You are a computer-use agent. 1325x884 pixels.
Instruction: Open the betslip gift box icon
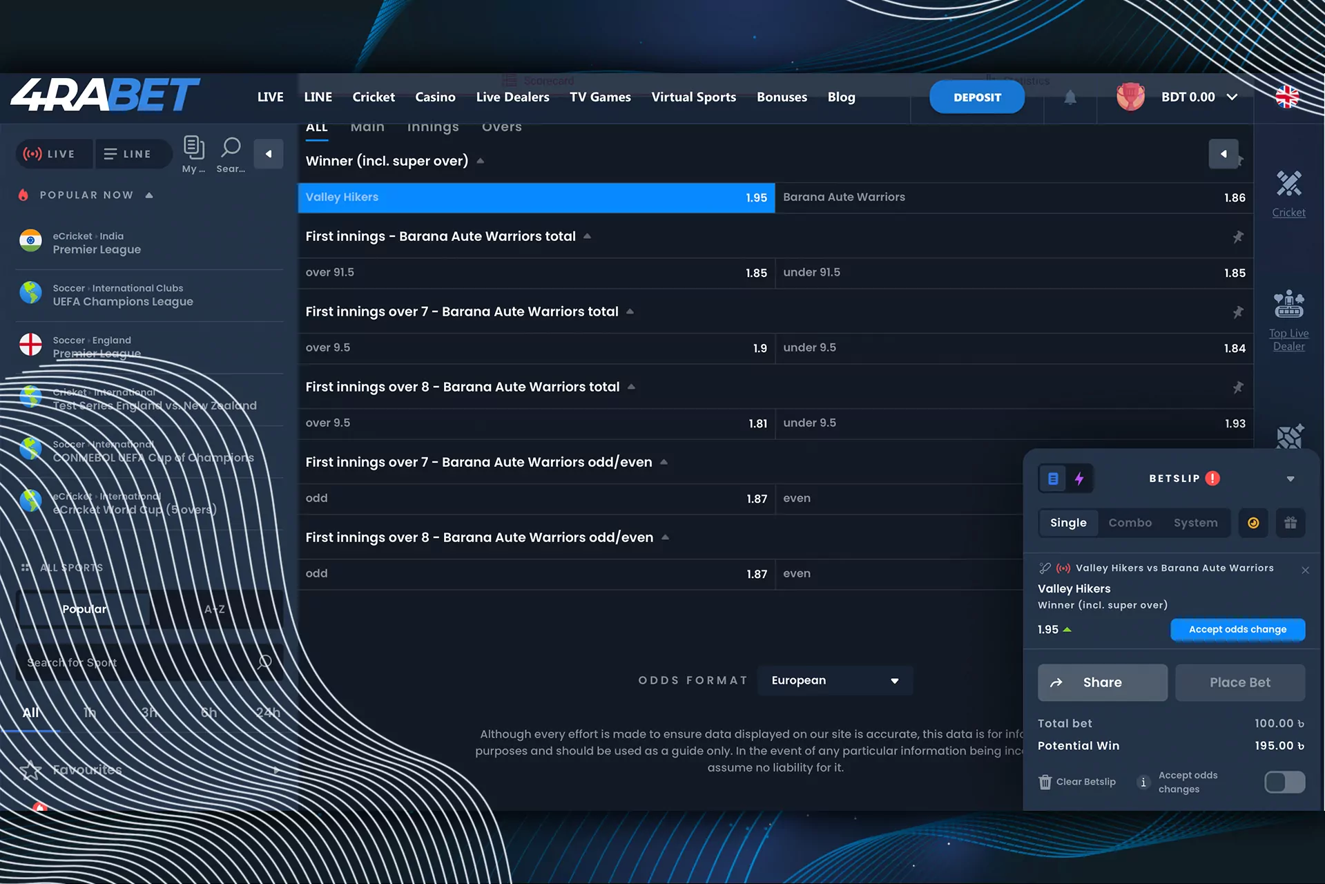(x=1290, y=523)
